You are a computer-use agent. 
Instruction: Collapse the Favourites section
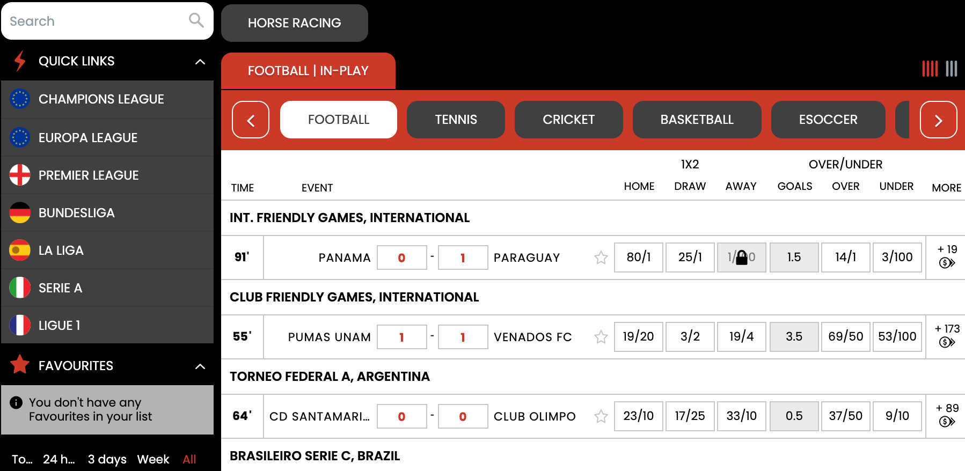pos(200,366)
